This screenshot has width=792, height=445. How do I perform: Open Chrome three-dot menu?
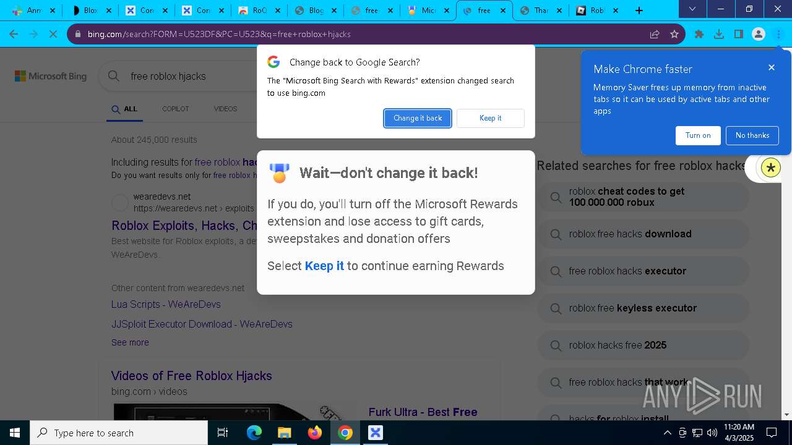[x=778, y=34]
